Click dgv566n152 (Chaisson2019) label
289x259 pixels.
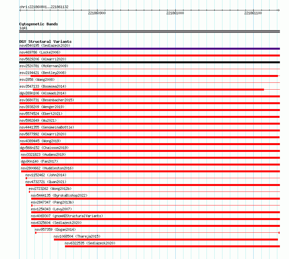44,148
